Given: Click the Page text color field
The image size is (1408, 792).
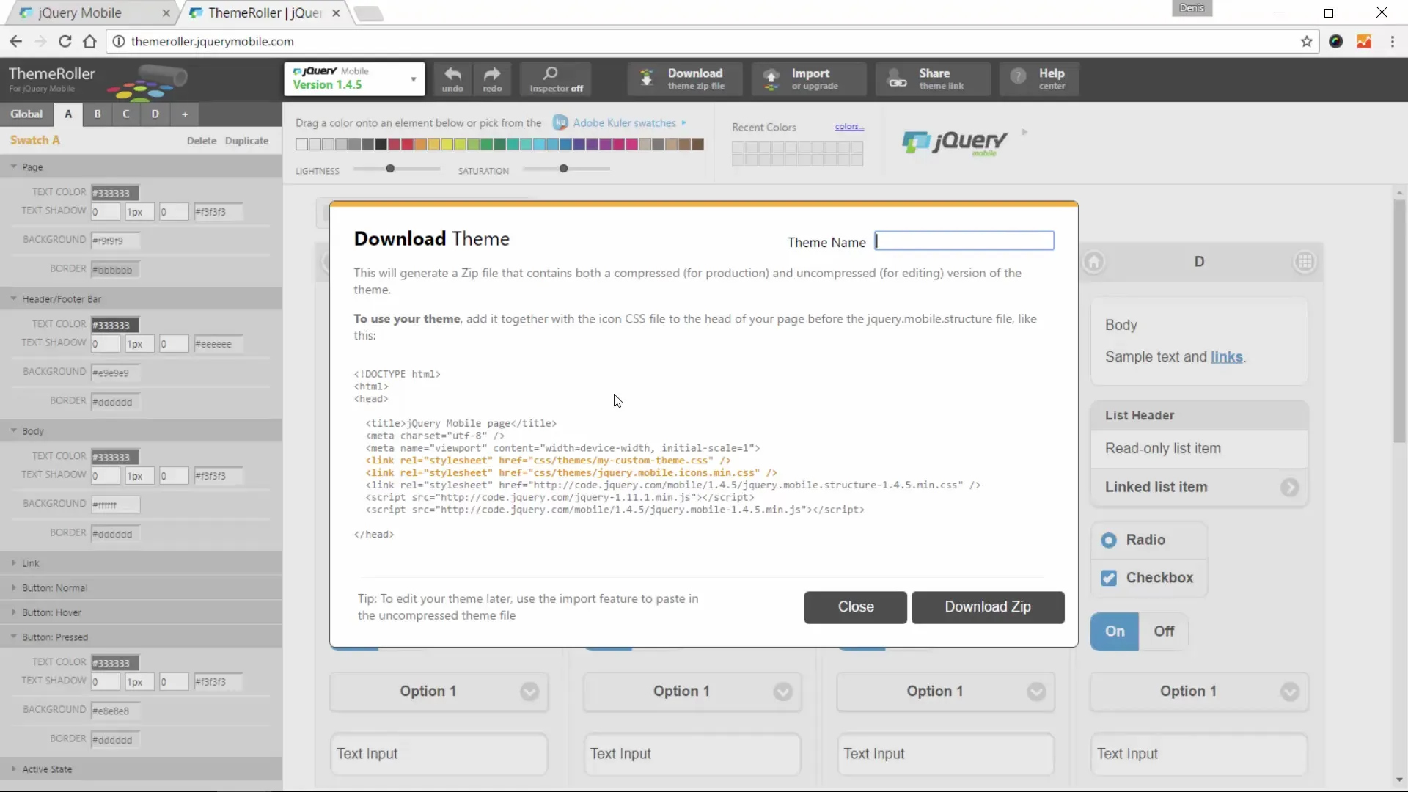Looking at the screenshot, I should [114, 193].
